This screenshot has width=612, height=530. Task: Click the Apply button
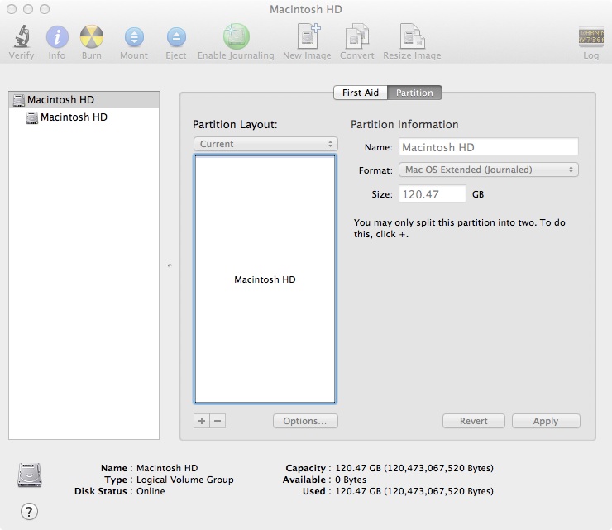click(546, 421)
